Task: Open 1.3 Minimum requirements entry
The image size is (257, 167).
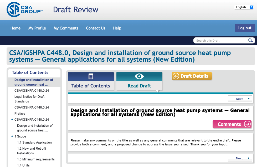Action: click(36, 159)
